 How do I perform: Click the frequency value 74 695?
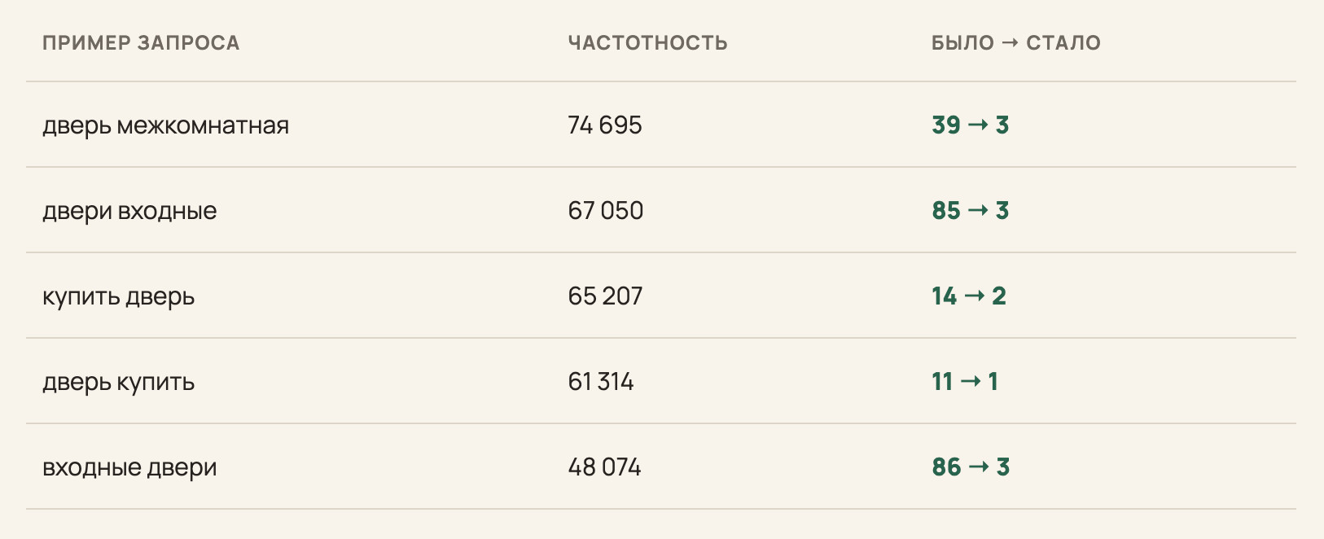(x=605, y=125)
